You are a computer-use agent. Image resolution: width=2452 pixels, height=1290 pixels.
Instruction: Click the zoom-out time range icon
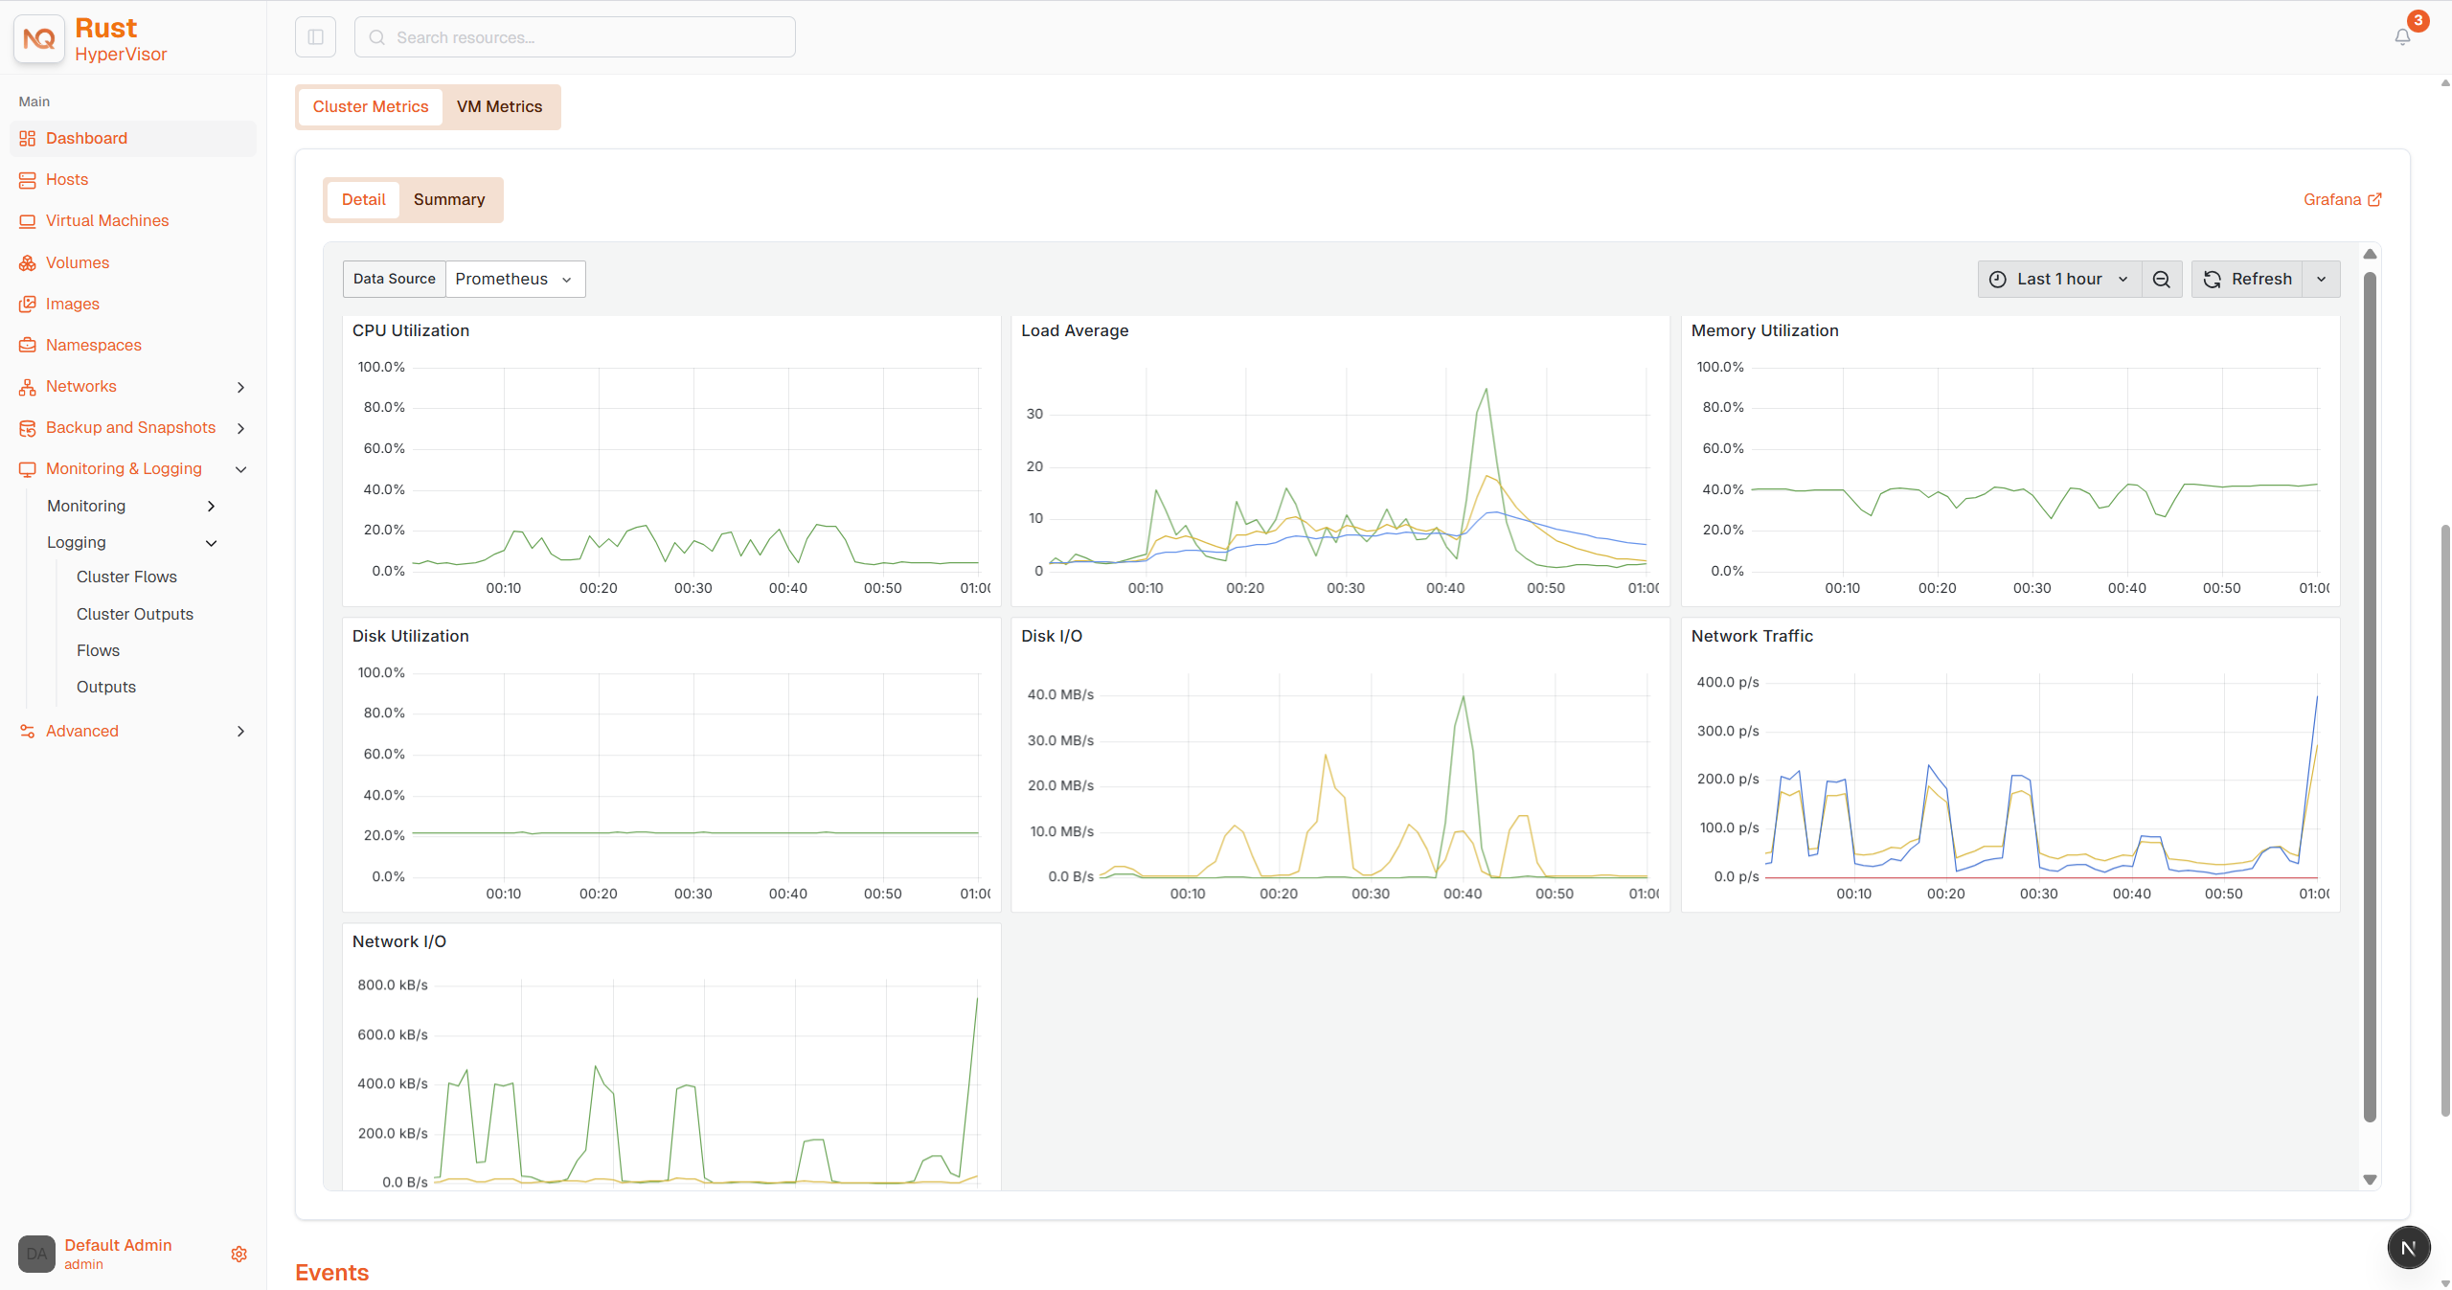click(x=2162, y=279)
